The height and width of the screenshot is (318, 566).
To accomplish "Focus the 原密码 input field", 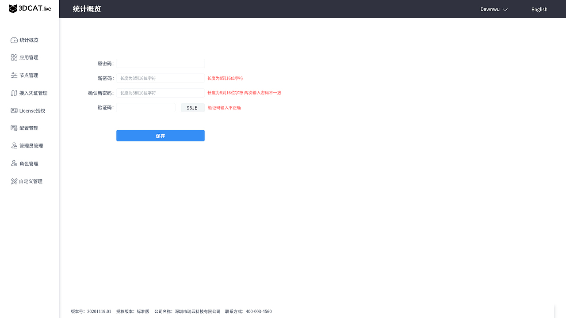I will coord(161,64).
